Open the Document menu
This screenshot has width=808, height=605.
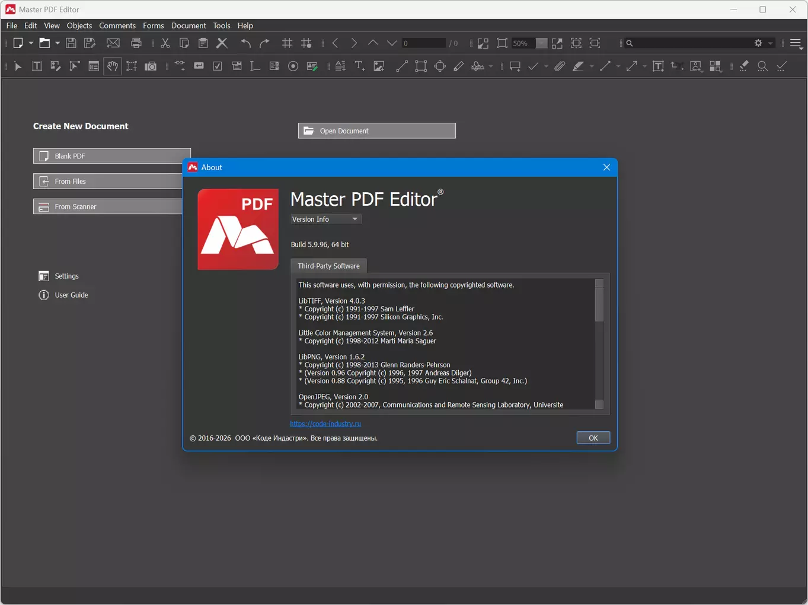[189, 26]
